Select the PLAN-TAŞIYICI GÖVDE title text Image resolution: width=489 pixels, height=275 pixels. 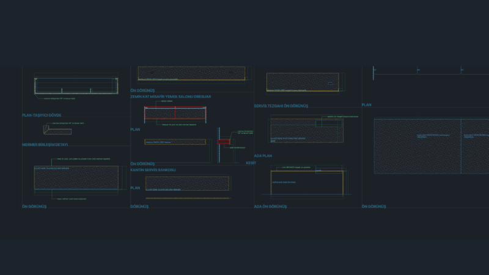(42, 115)
